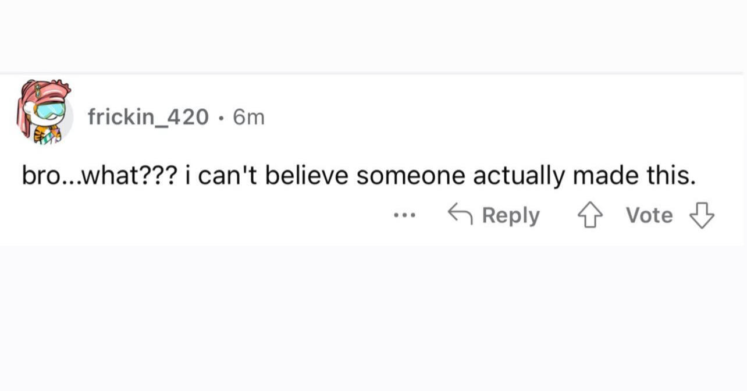Viewport: 747px width, 391px height.
Task: Click the Reply text label
Action: tap(511, 216)
